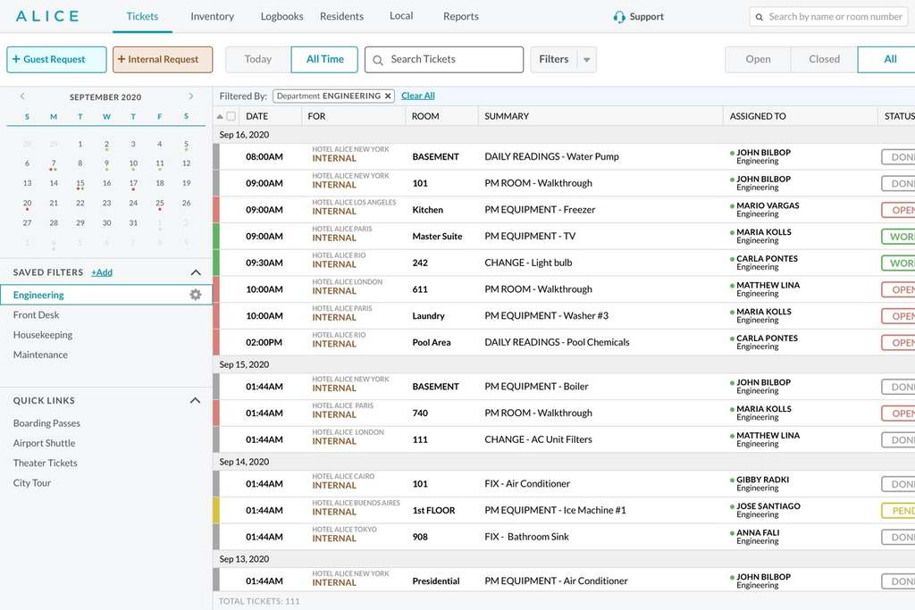The width and height of the screenshot is (915, 610).
Task: Open the Inventory tab
Action: point(212,16)
